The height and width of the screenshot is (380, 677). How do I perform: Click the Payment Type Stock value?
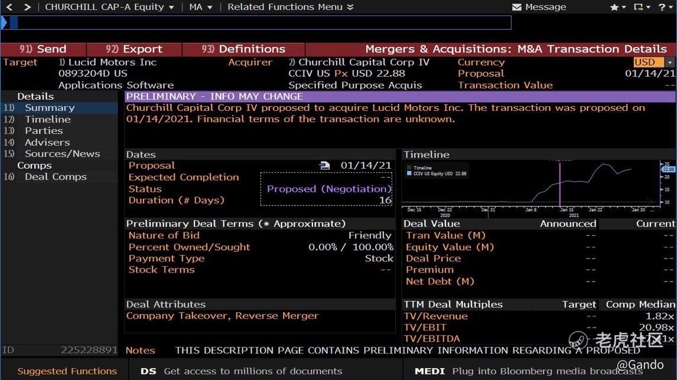click(x=379, y=258)
